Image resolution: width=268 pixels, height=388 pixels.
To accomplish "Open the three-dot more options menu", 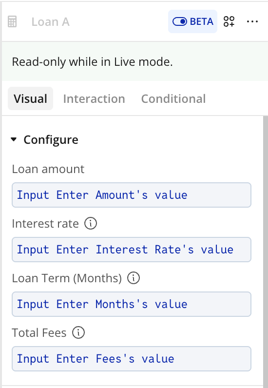I will (x=252, y=21).
